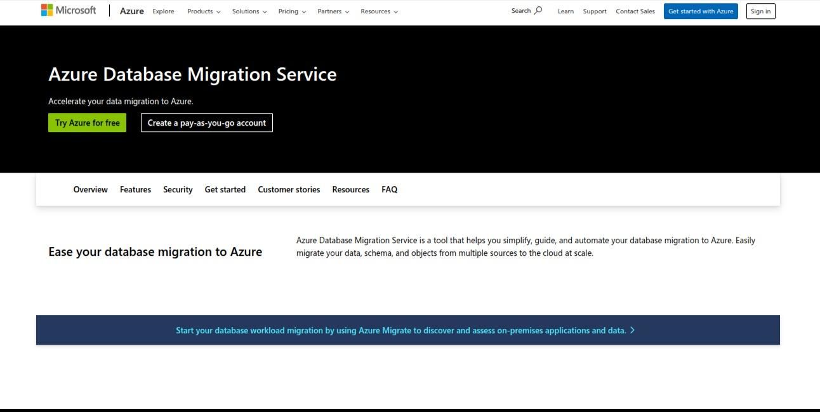The width and height of the screenshot is (820, 412).
Task: Switch to the Features tab
Action: (x=135, y=189)
